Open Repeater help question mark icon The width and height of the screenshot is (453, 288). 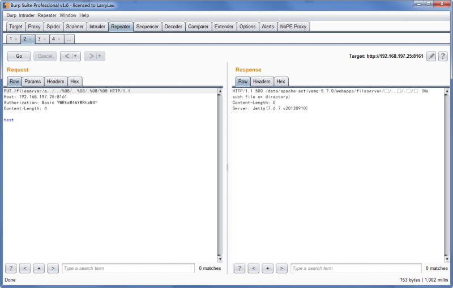[443, 56]
